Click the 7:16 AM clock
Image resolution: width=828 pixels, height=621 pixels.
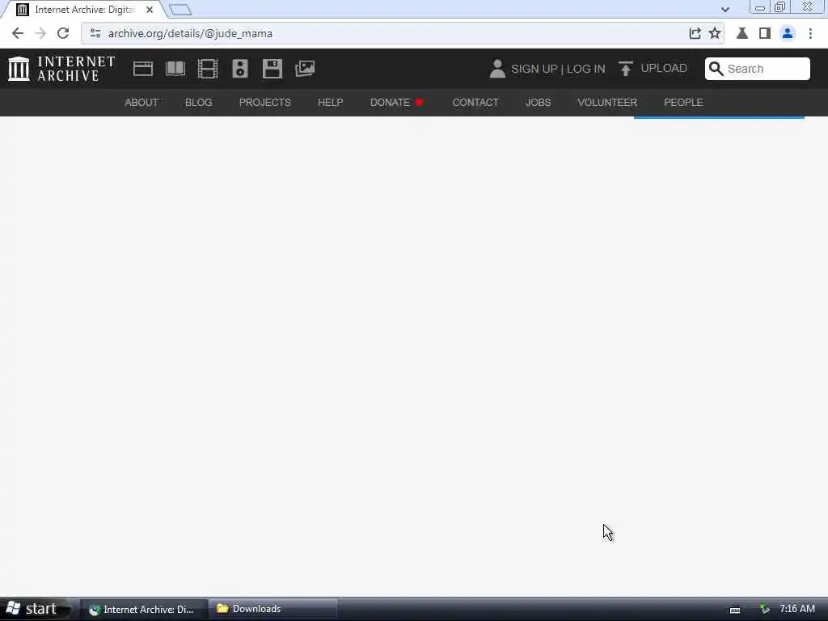point(796,609)
